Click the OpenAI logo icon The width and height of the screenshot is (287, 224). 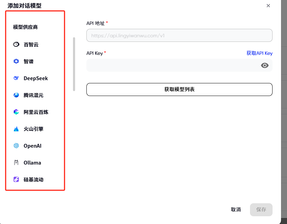coord(16,146)
